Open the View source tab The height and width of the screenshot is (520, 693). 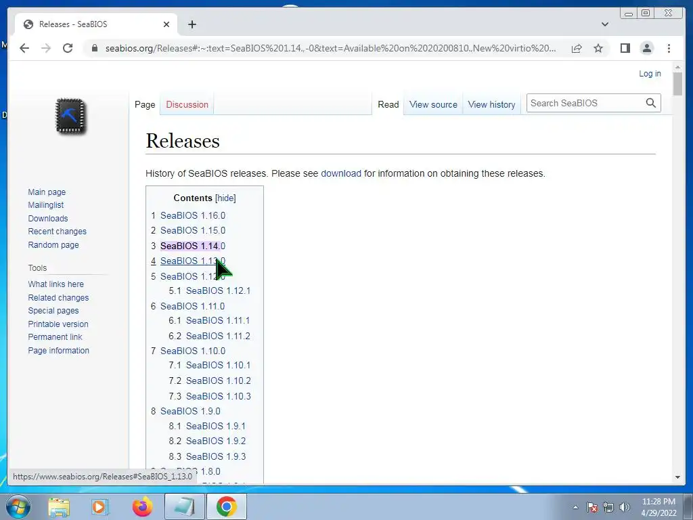pos(433,105)
